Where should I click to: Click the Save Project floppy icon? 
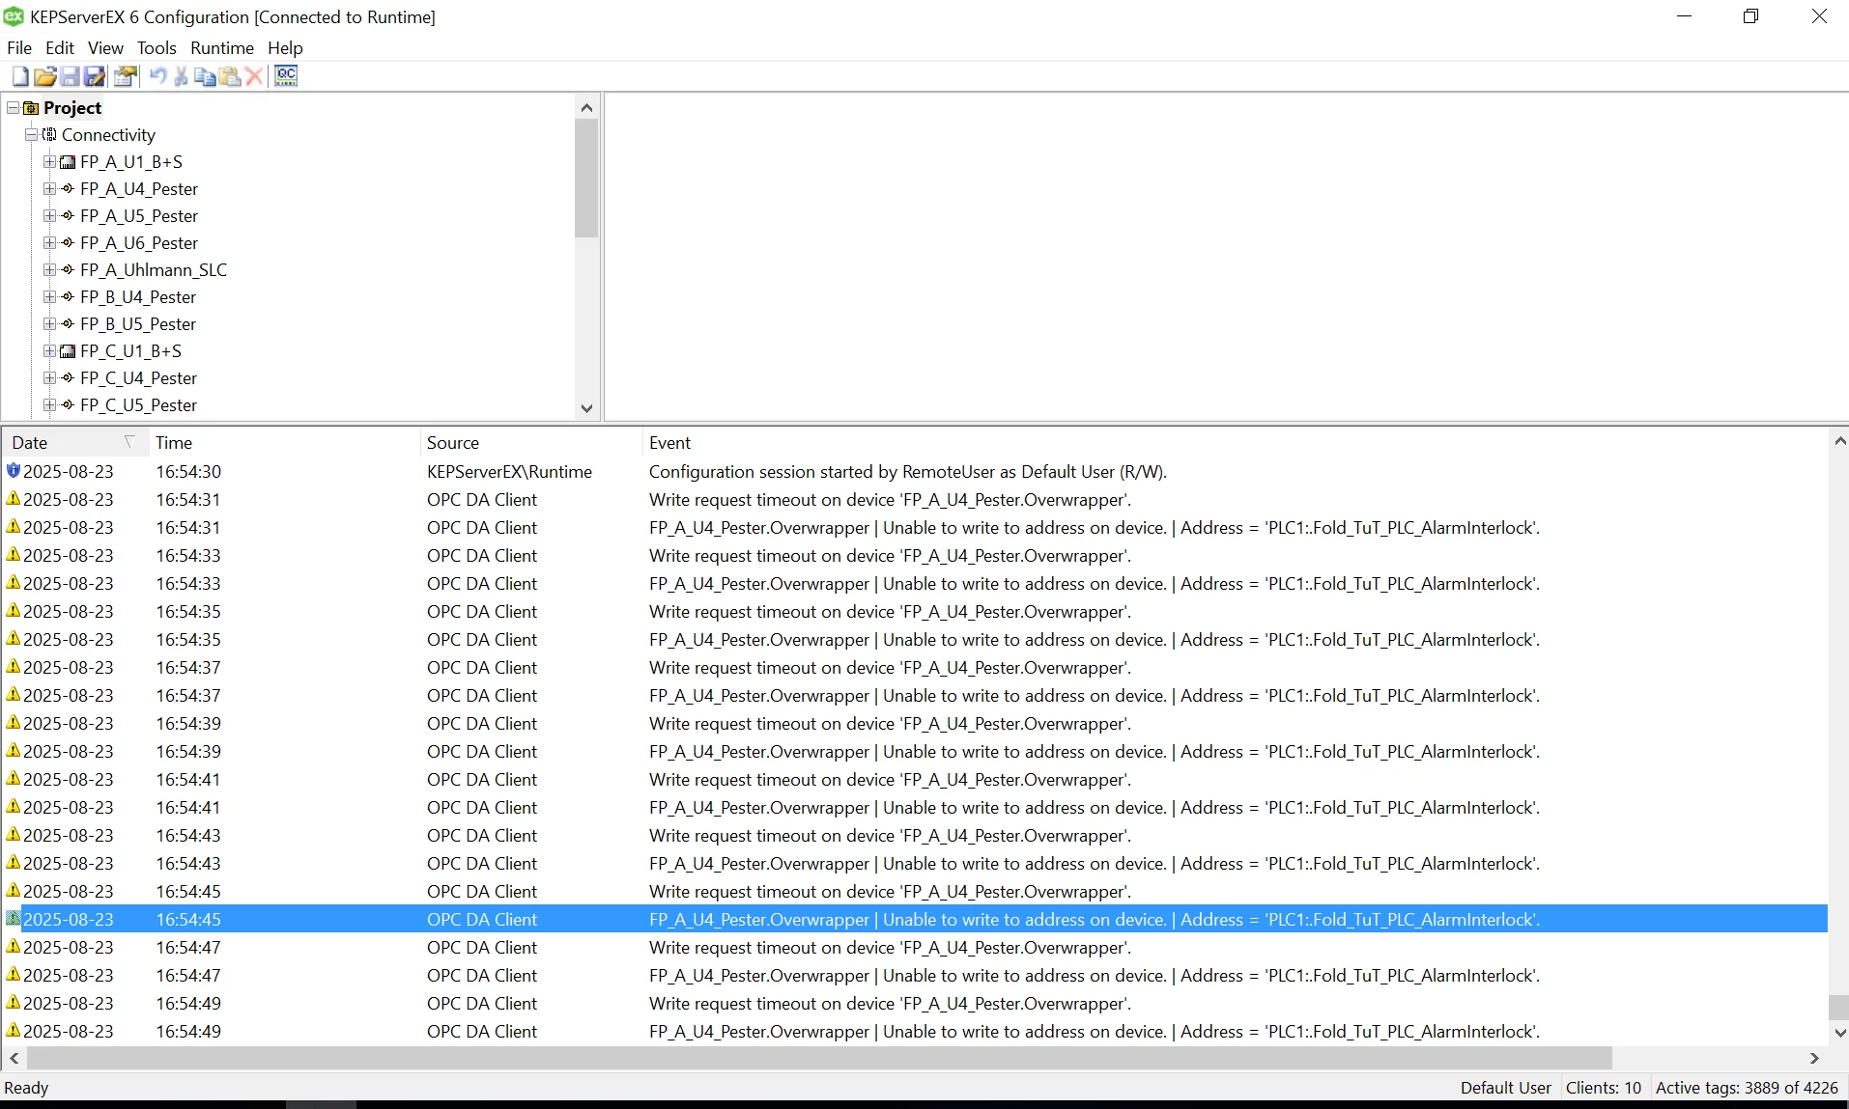pyautogui.click(x=70, y=76)
